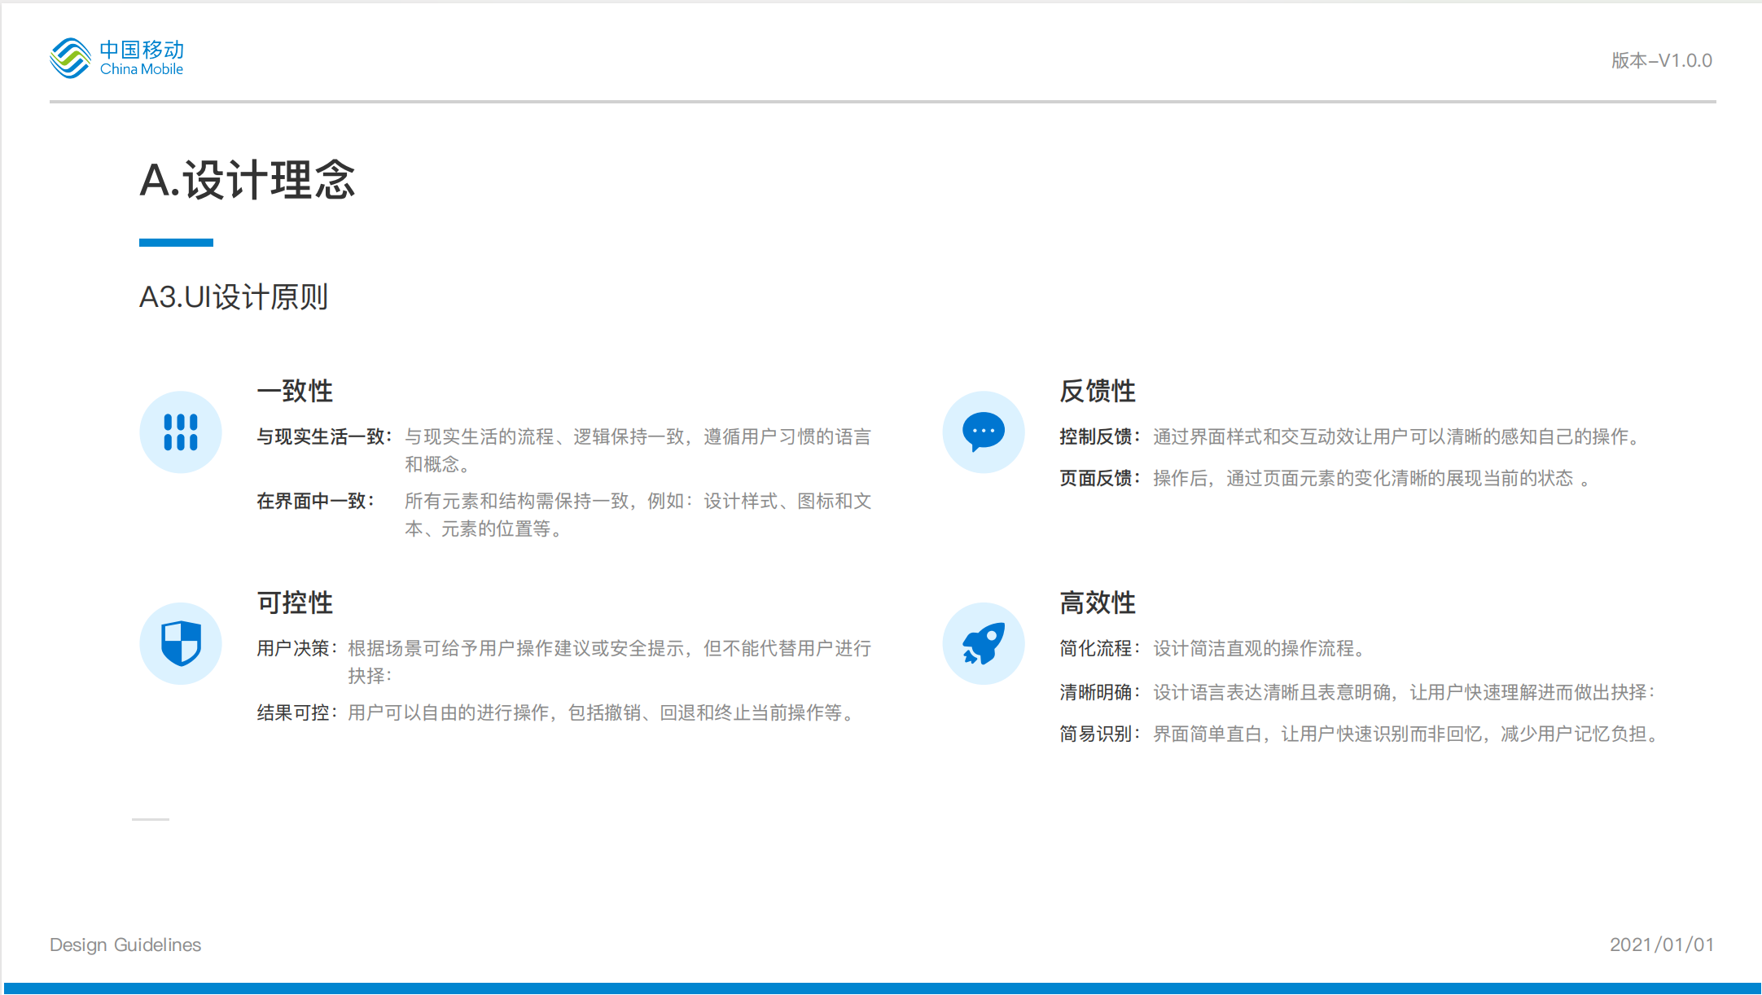This screenshot has height=995, width=1762.
Task: Click the 版本–V1.0.0 version text
Action: pyautogui.click(x=1661, y=61)
